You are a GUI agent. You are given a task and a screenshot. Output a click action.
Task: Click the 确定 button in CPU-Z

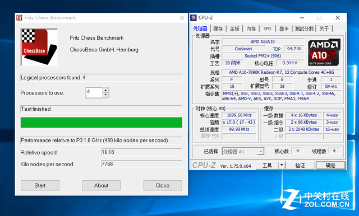click(330, 166)
